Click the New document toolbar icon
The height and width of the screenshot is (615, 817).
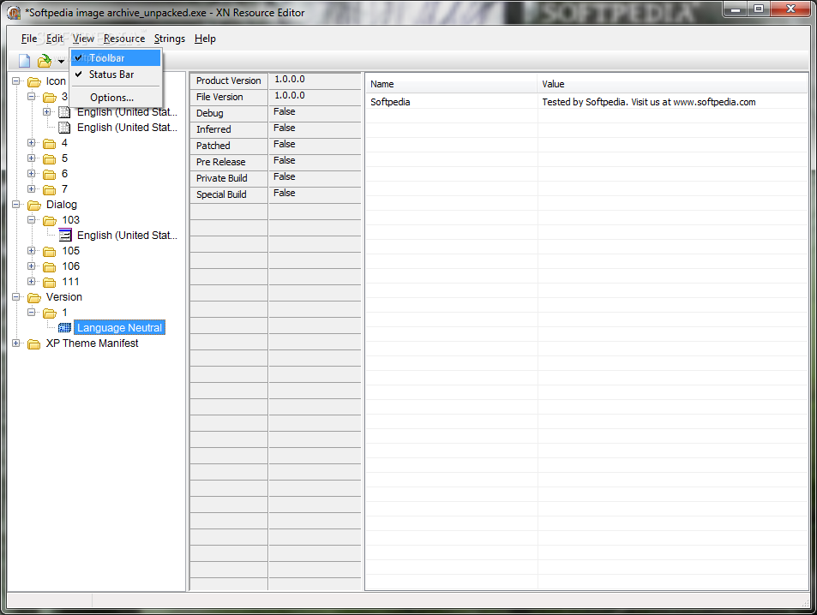(x=25, y=61)
